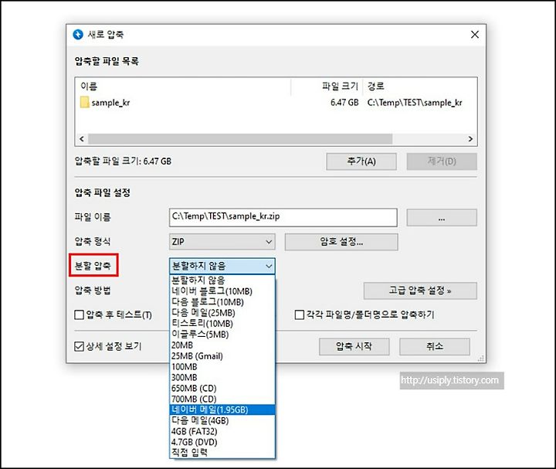Choose 네이버 메일(1.95GB) split option

[x=222, y=410]
